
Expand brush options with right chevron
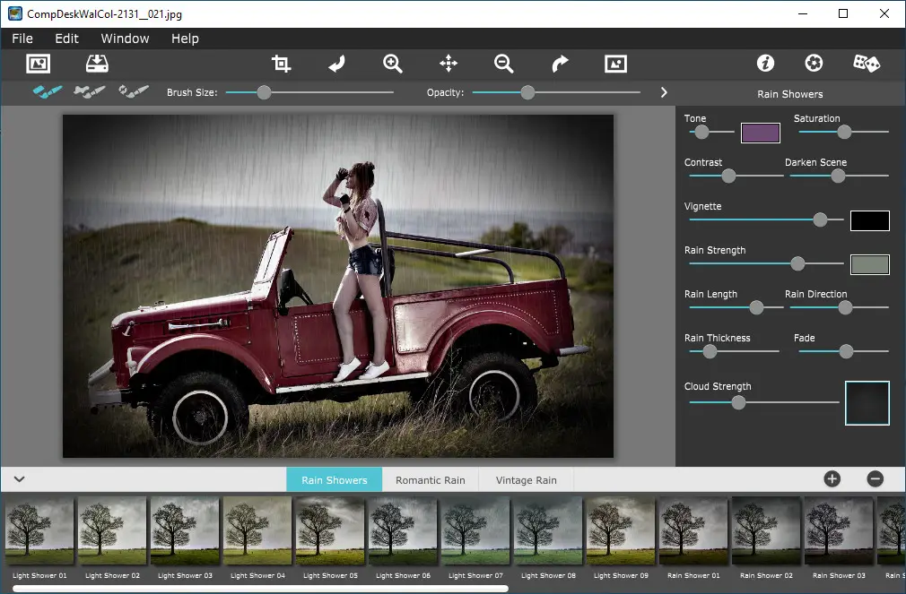tap(664, 92)
